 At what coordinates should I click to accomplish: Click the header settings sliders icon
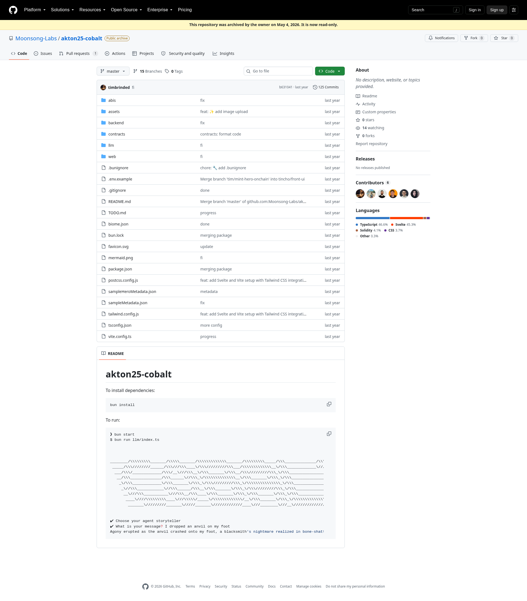[514, 10]
